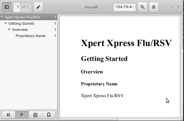Image resolution: width=184 pixels, height=121 pixels.
Task: Collapse the Getting Started outline arrow
Action: (x=6, y=23)
